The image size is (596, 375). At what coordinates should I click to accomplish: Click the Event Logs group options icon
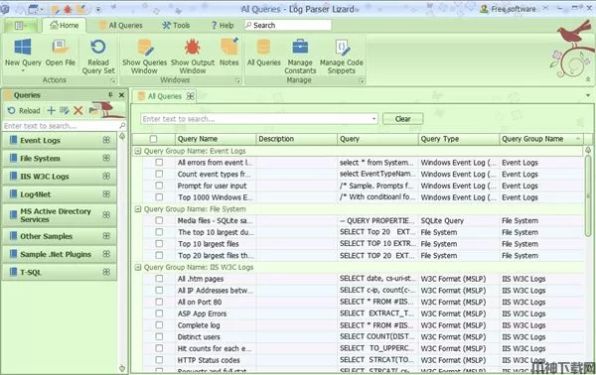(x=106, y=140)
